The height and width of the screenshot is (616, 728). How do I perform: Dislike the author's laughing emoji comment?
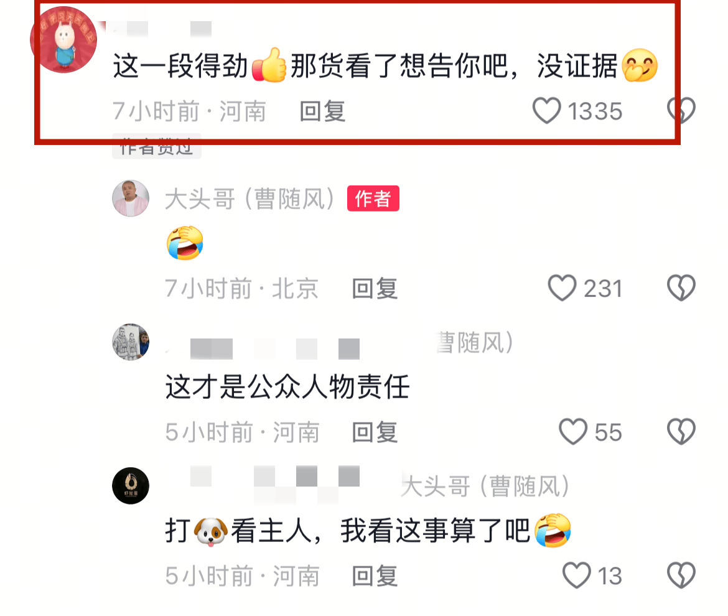click(x=681, y=288)
